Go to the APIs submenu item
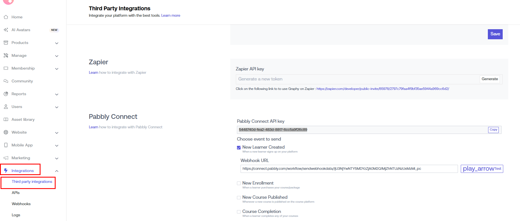The height and width of the screenshot is (221, 520). tap(16, 193)
